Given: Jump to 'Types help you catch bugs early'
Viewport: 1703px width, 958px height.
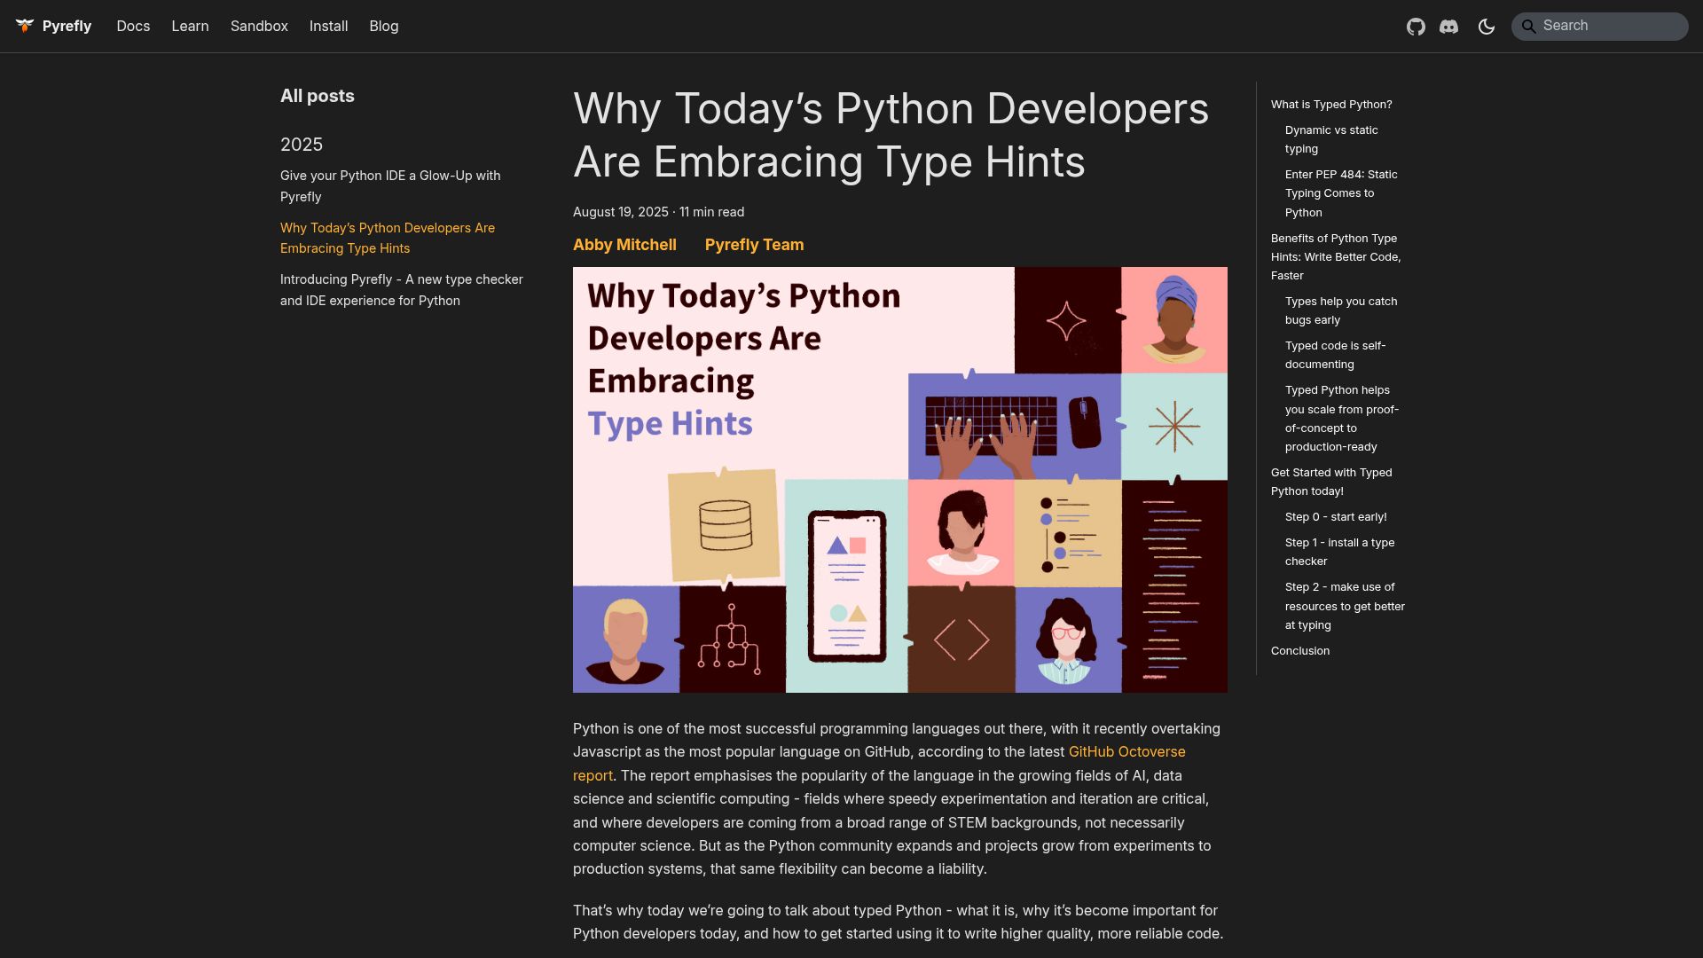Looking at the screenshot, I should 1341,310.
